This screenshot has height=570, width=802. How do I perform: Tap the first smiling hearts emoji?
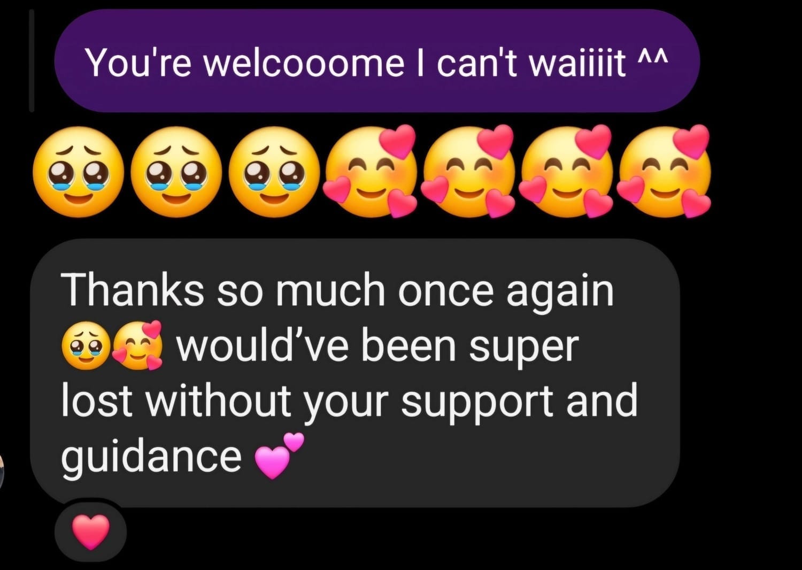point(370,171)
